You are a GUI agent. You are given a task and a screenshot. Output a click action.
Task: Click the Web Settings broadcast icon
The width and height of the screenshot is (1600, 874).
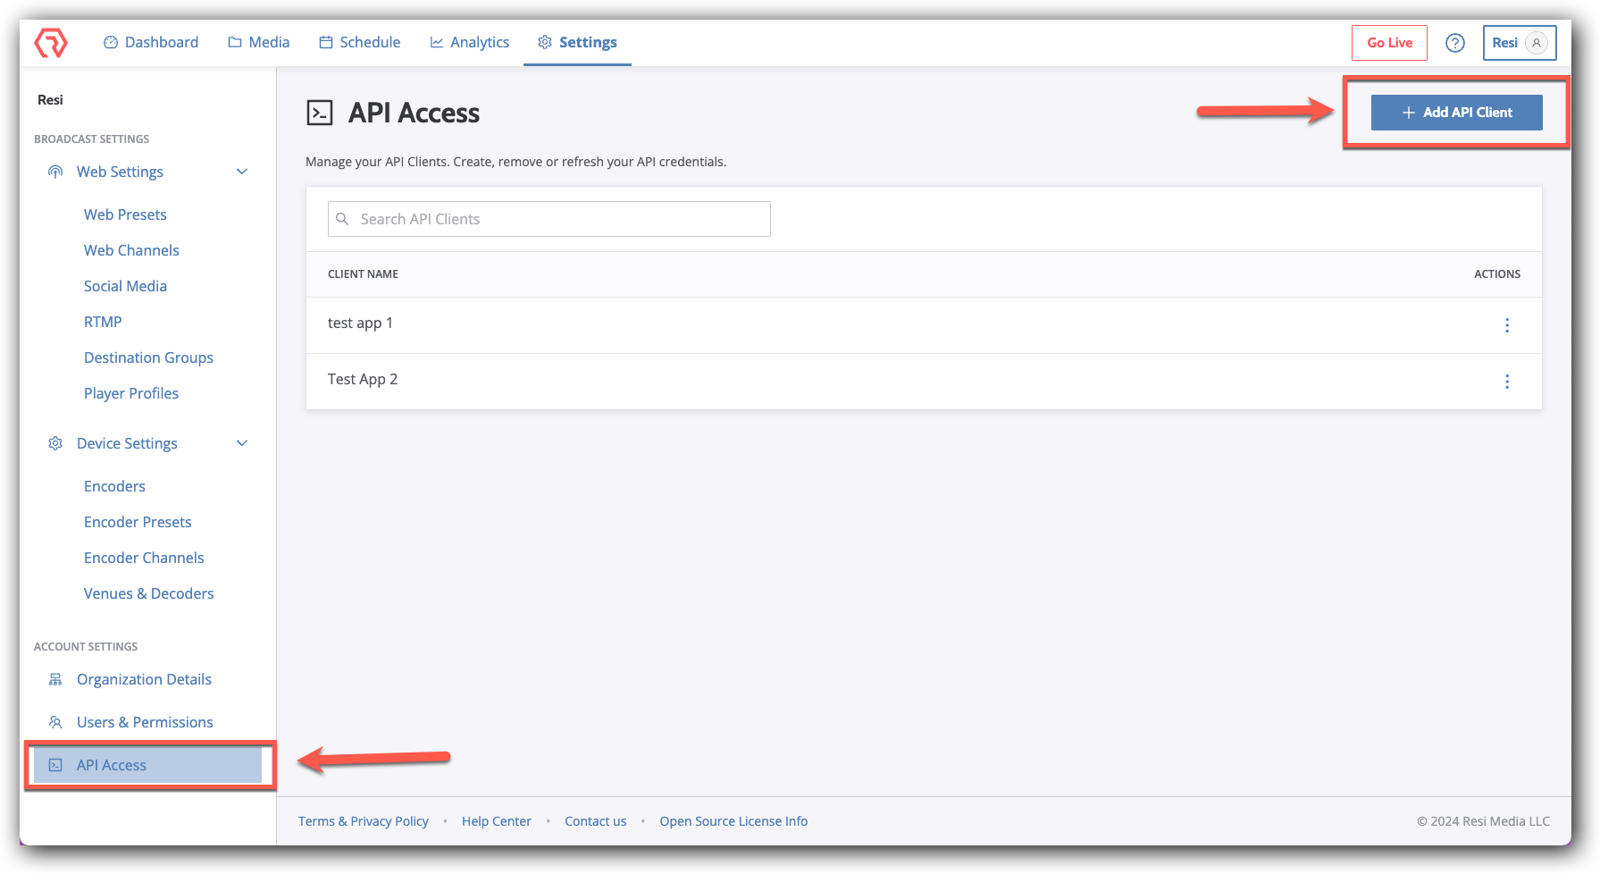point(54,171)
